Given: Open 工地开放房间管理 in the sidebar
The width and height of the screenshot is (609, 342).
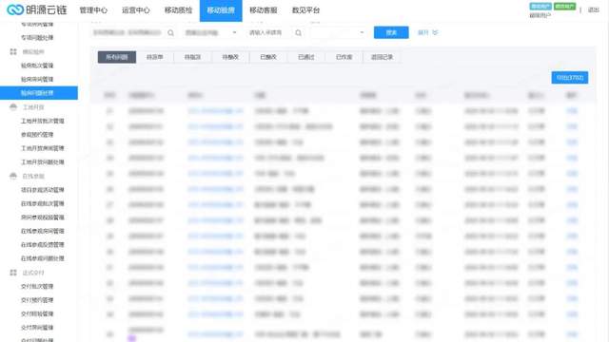Looking at the screenshot, I should pyautogui.click(x=43, y=148).
